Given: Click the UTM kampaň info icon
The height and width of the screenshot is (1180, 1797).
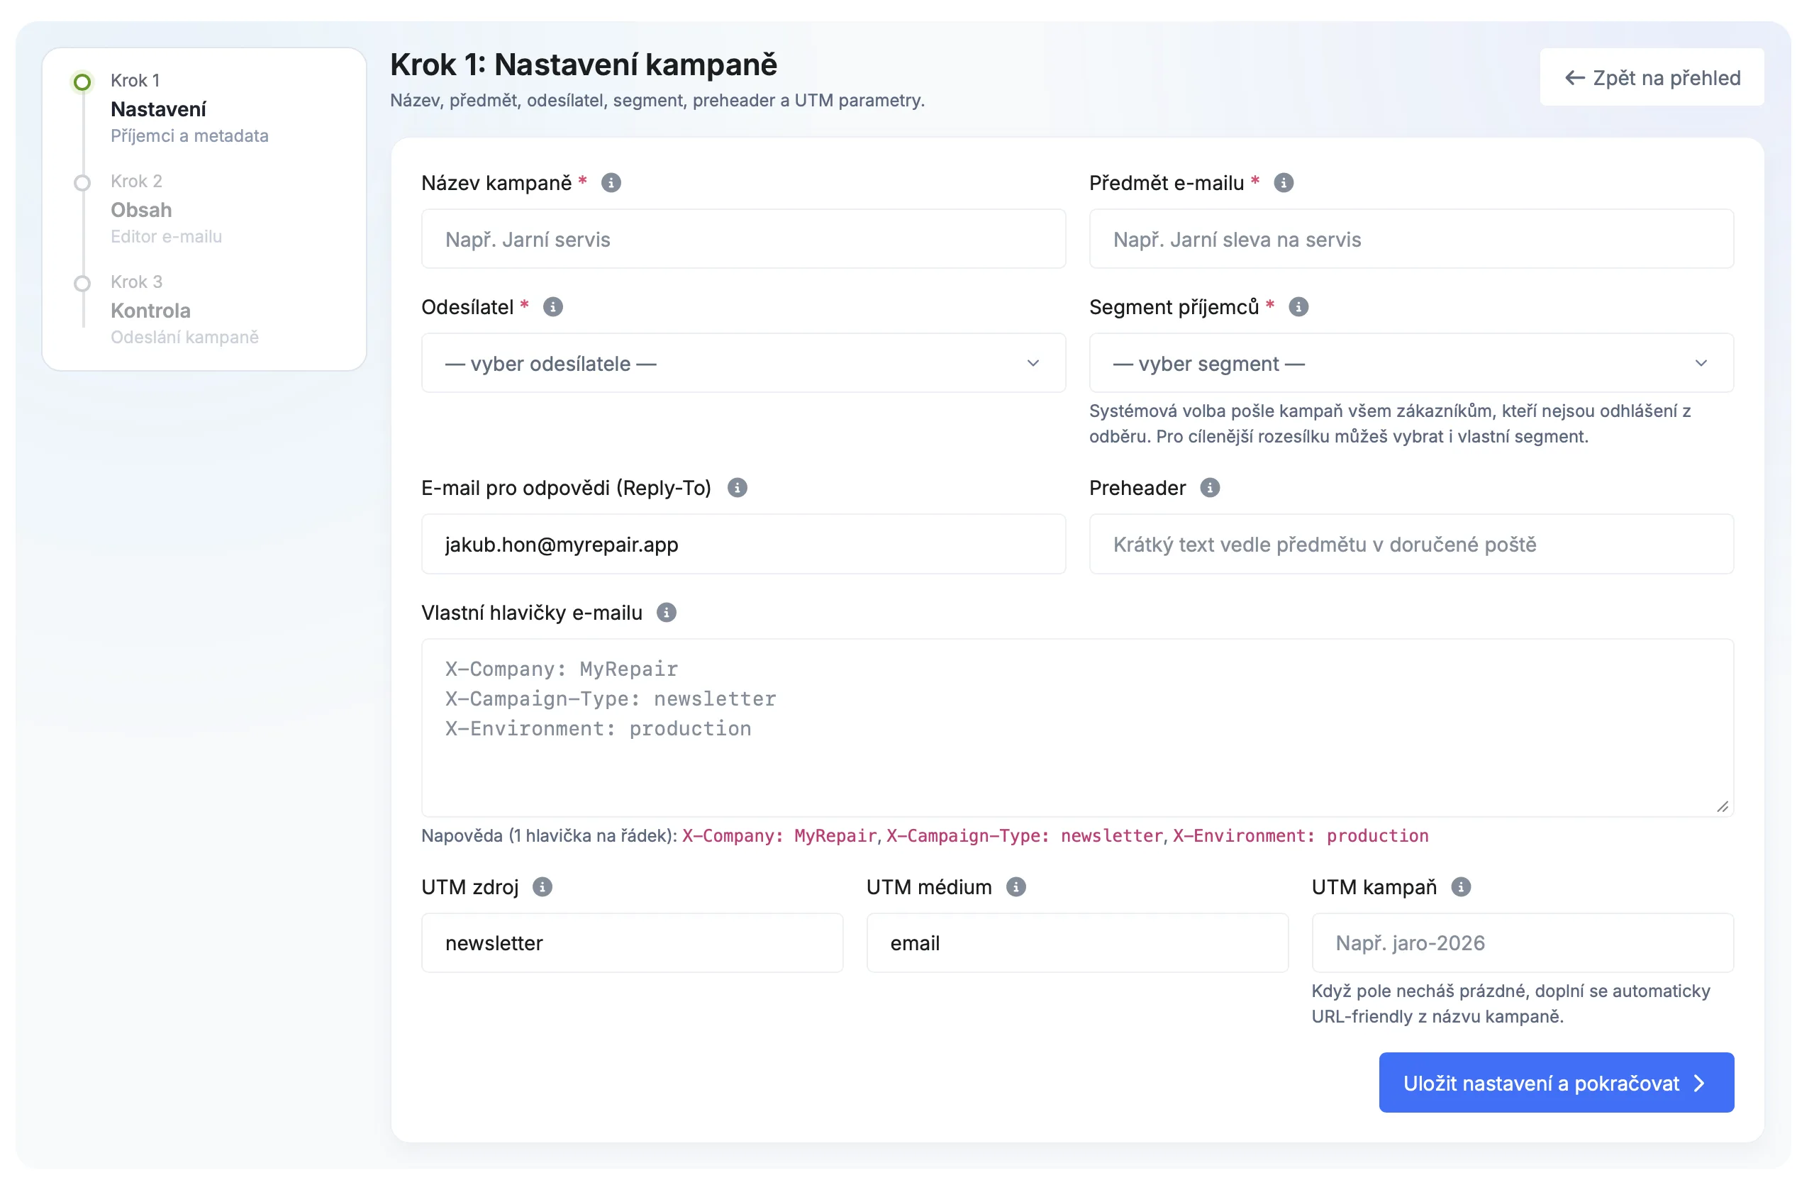Looking at the screenshot, I should (x=1460, y=886).
